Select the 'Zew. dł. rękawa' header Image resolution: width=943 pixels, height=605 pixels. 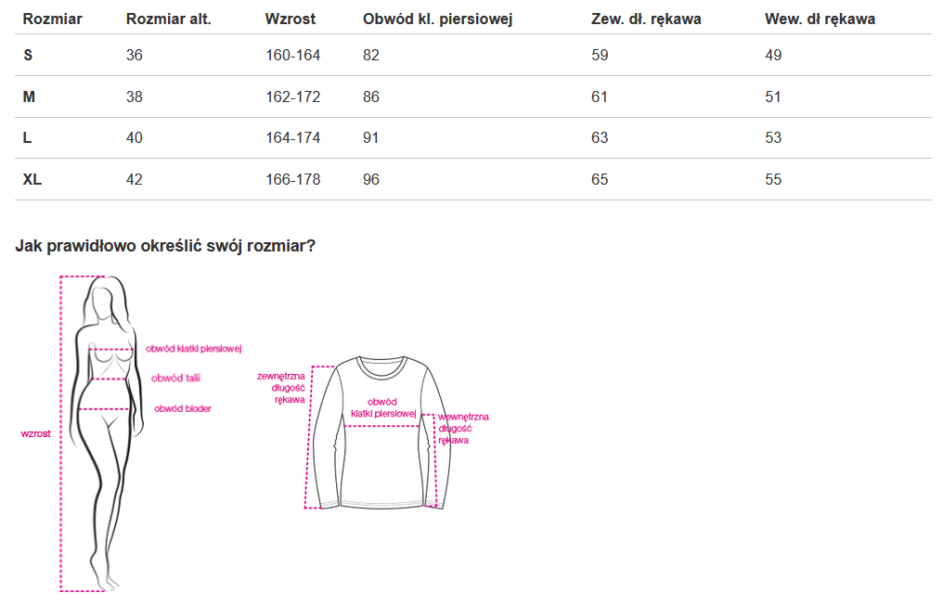coord(646,19)
